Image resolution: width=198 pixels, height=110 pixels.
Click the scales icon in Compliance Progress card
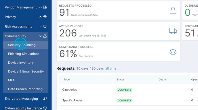tap(173, 52)
